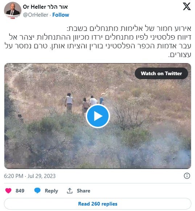Screen dimensions: 195x211
Task: Open Read 260 replies
Action: pos(98,204)
